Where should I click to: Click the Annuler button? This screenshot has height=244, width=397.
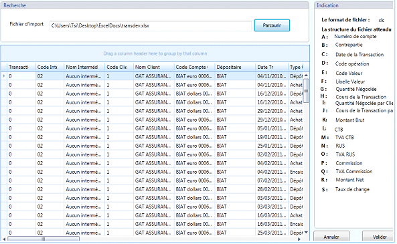[331, 237]
